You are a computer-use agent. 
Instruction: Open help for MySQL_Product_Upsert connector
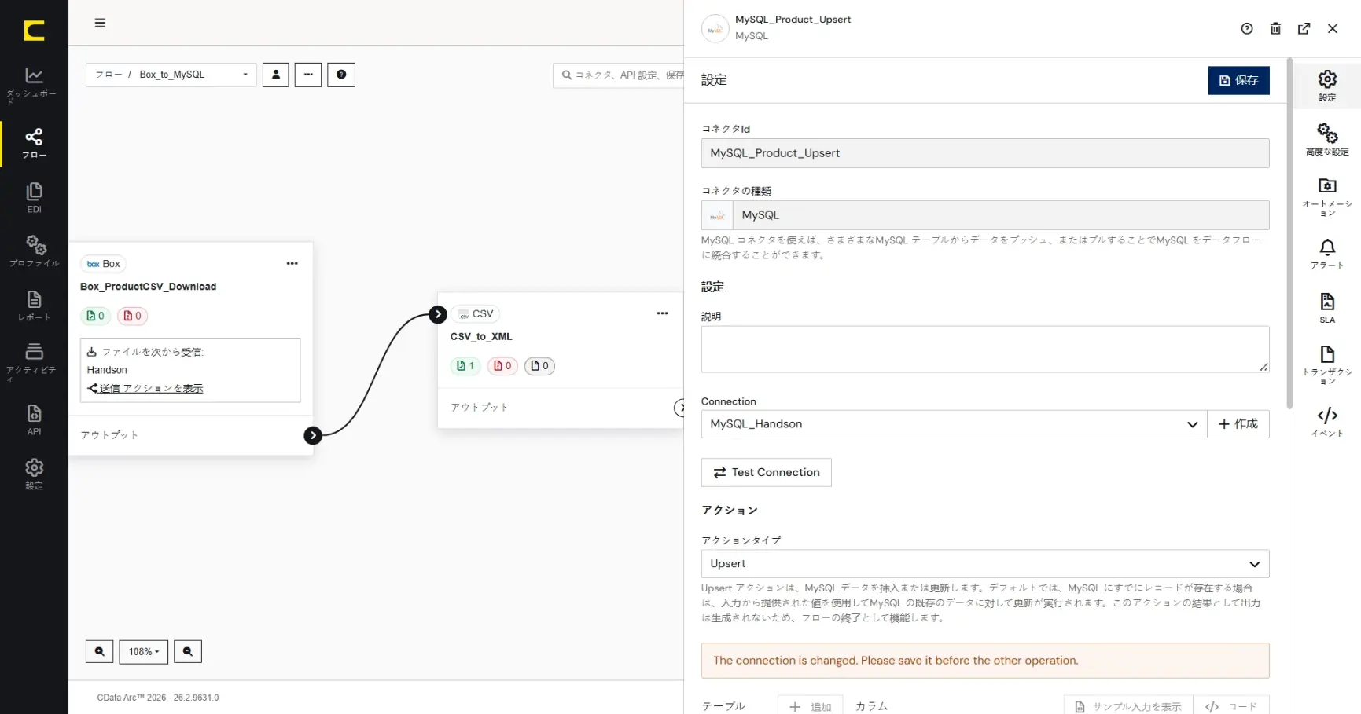[1247, 29]
